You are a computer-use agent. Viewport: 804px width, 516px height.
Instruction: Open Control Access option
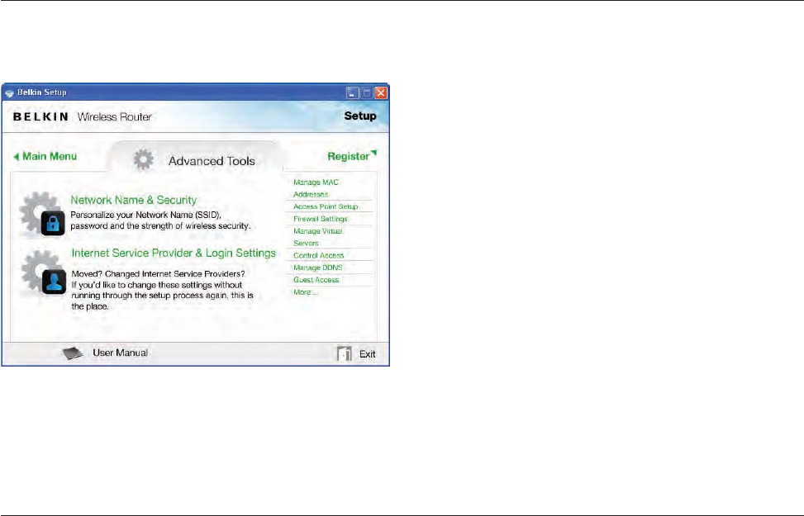[x=318, y=255]
